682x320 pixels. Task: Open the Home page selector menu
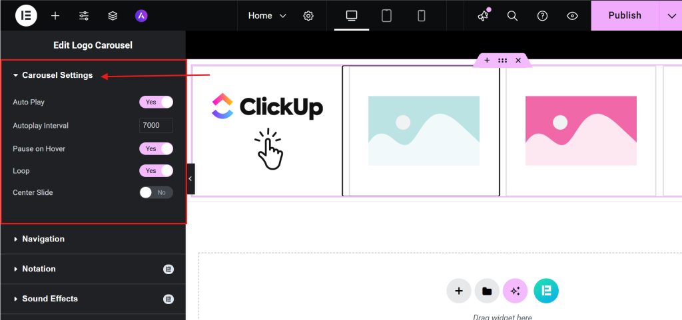[x=267, y=15]
